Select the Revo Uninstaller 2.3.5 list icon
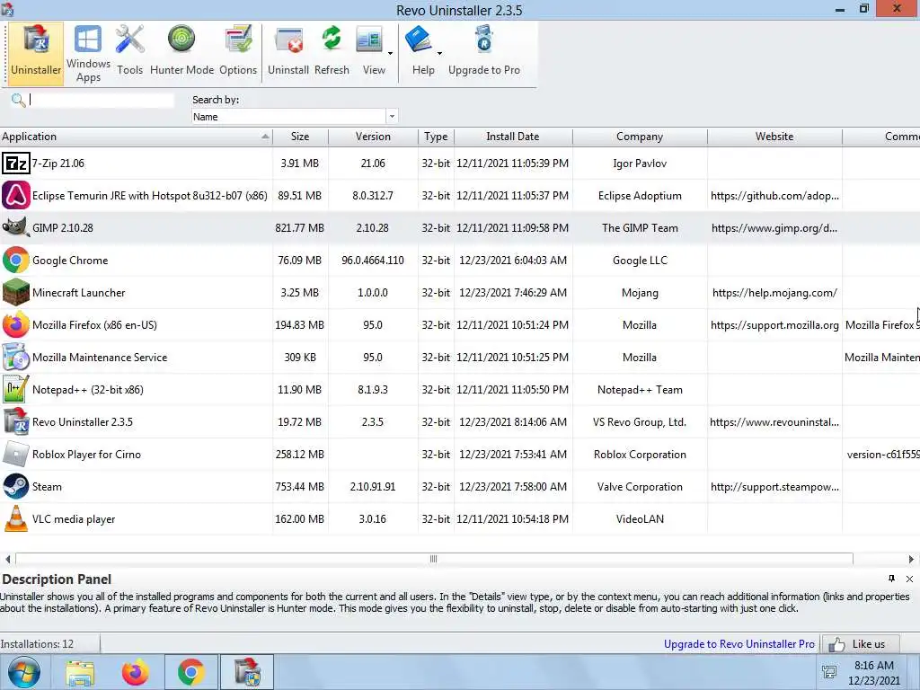The image size is (920, 690). point(16,421)
